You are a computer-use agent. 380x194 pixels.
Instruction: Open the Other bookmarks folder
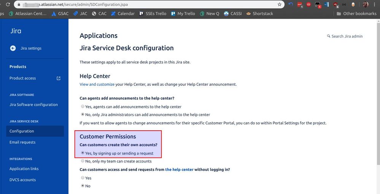coord(356,14)
